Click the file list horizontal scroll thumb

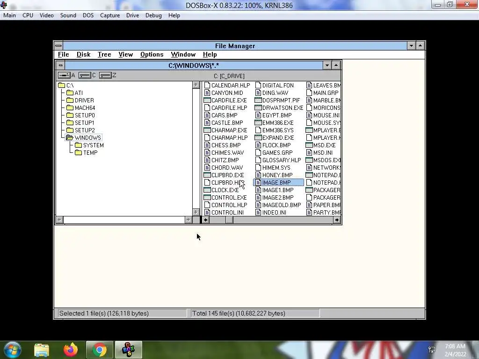229,220
